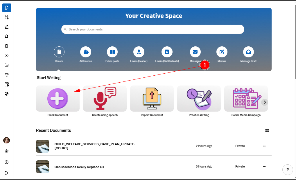Expand next templates with right chevron
Image resolution: width=296 pixels, height=180 pixels.
coord(264,102)
